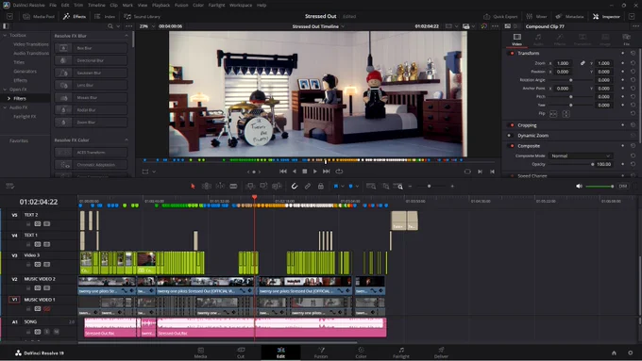642x361 pixels.
Task: Toggle Position Lock padlock icon
Action: 321,186
